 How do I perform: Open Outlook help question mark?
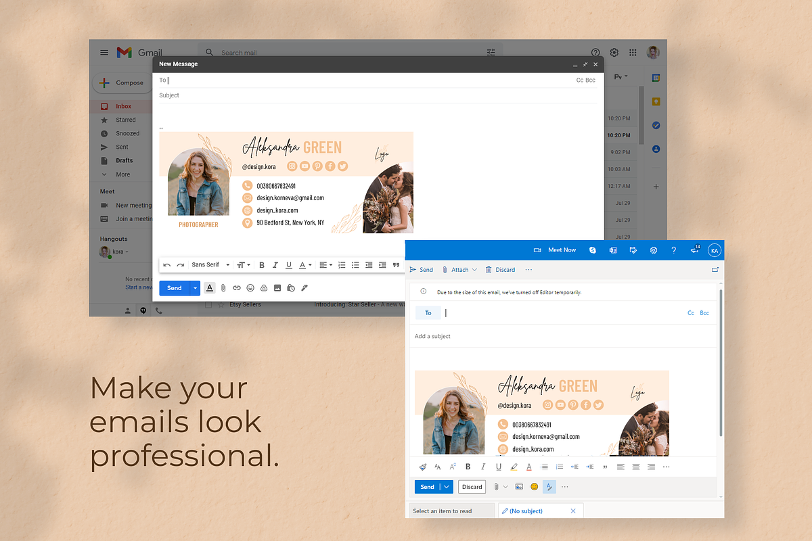[x=674, y=250]
